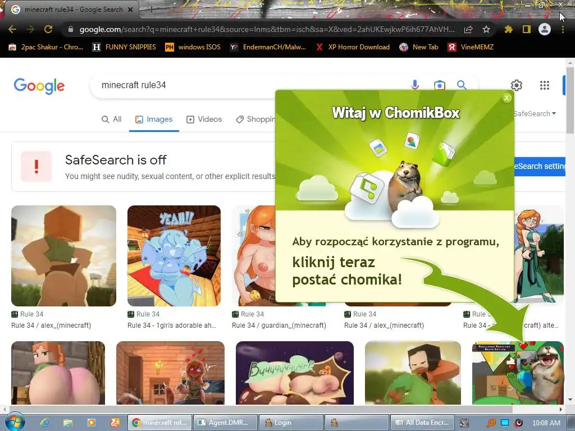
Task: Search by voice with the microphone icon
Action: coord(415,85)
